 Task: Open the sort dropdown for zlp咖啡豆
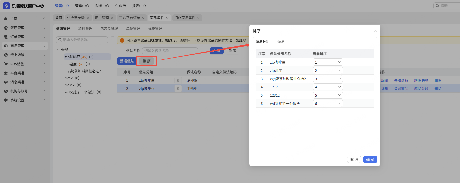pos(328,62)
